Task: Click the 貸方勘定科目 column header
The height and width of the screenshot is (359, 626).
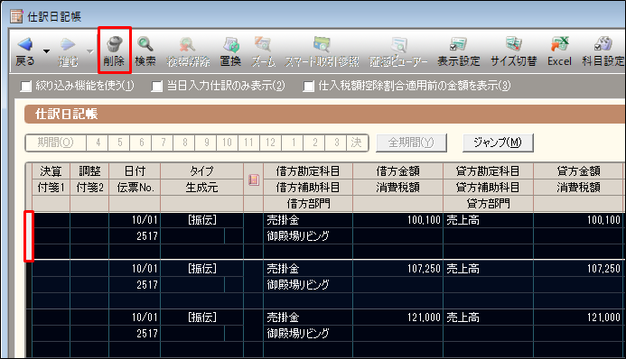Action: (x=488, y=171)
